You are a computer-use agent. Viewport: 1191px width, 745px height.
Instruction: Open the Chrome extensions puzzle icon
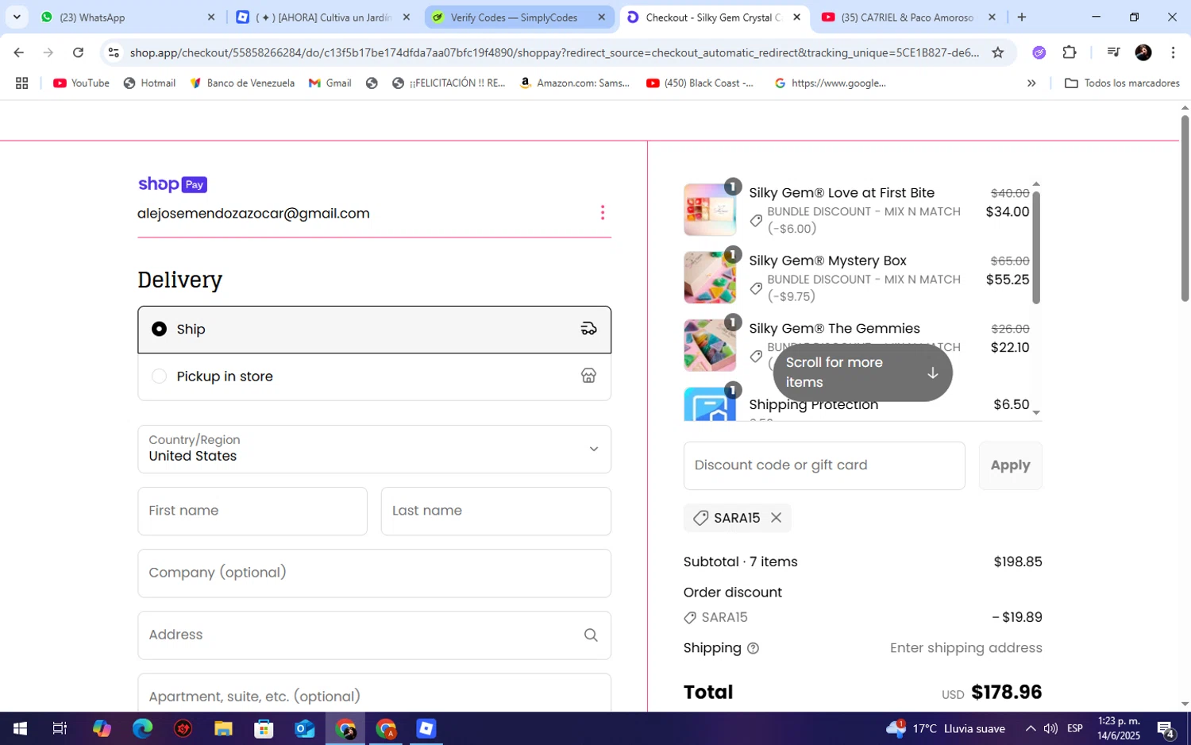click(x=1070, y=52)
